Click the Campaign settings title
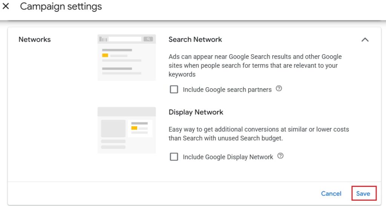This screenshot has width=386, height=206. click(x=61, y=6)
